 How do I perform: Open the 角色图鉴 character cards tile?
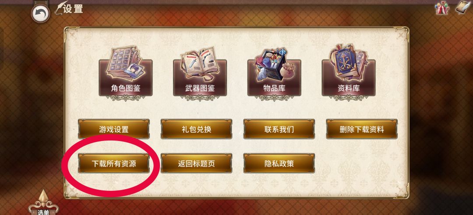[126, 72]
